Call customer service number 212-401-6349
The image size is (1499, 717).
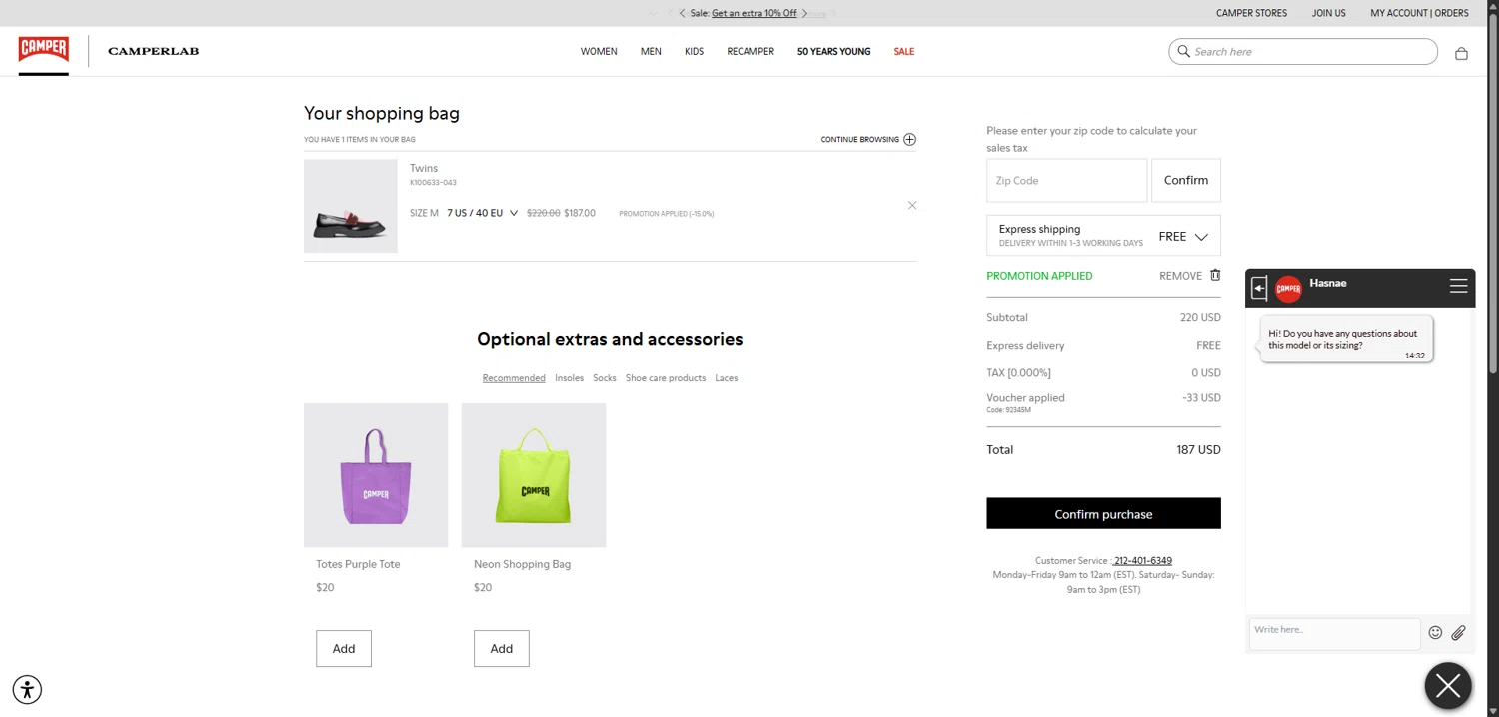click(1142, 561)
